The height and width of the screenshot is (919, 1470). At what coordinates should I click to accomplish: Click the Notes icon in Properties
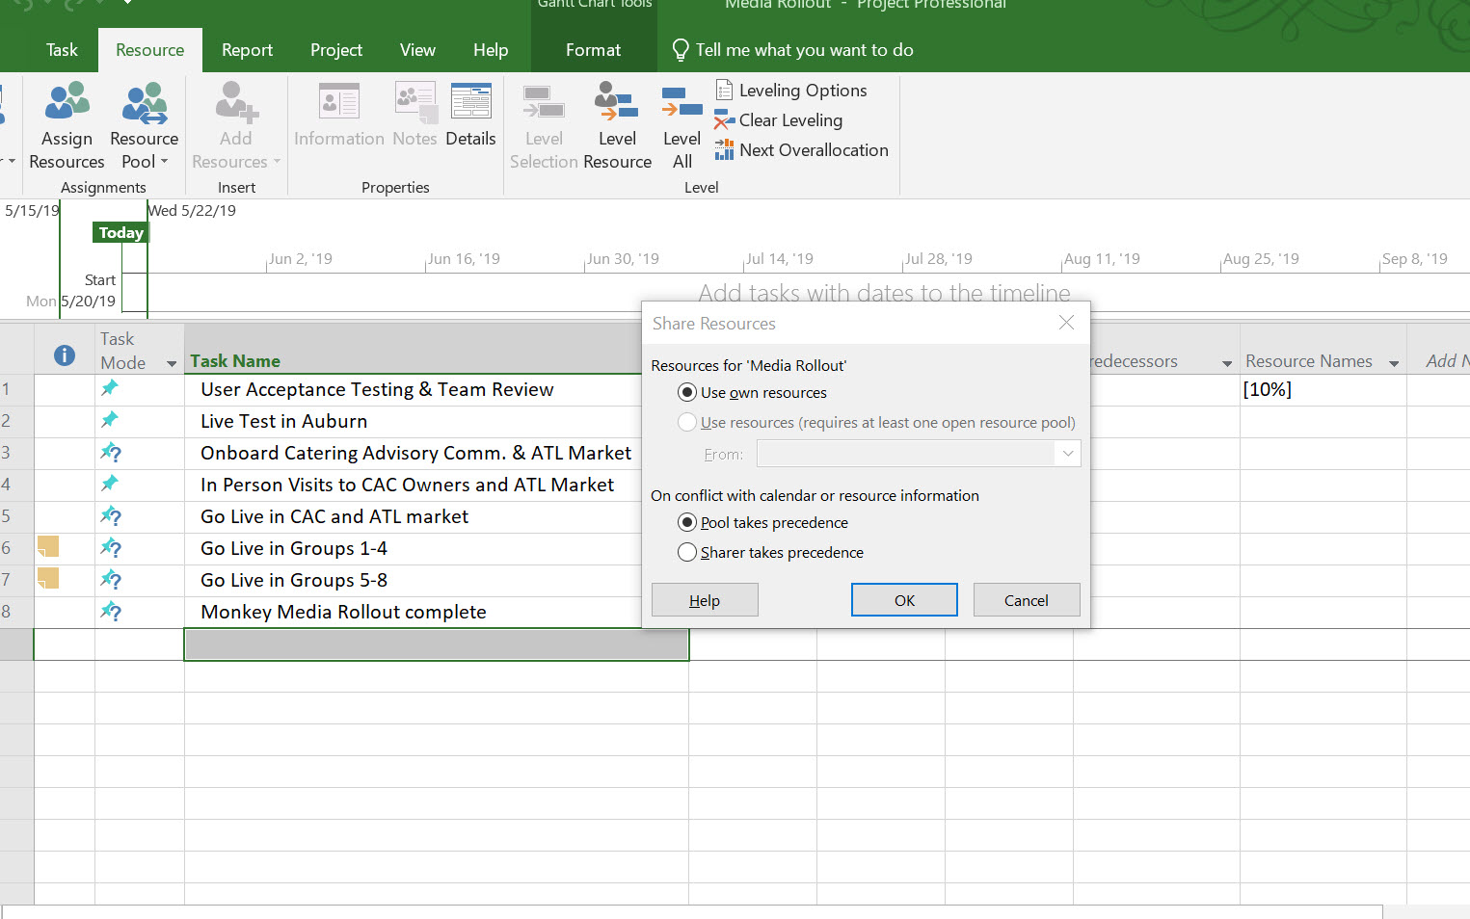415,101
